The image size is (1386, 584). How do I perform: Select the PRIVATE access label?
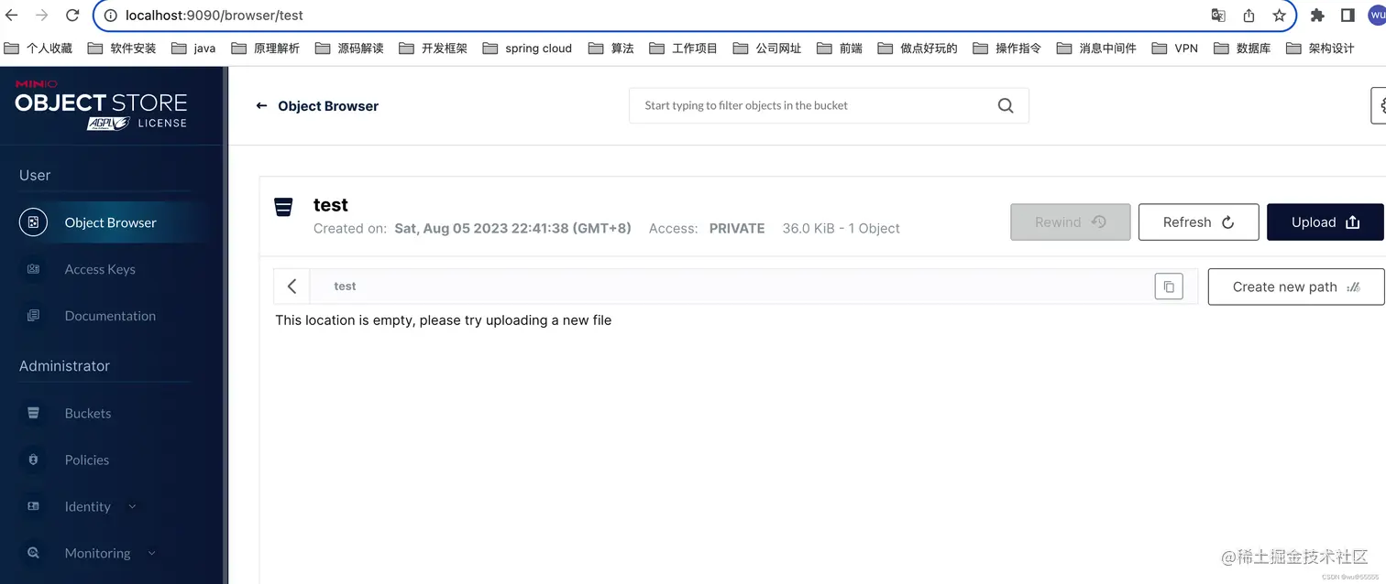click(x=737, y=229)
